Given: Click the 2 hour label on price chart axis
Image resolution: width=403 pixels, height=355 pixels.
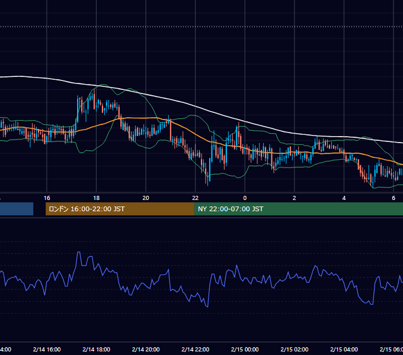Looking at the screenshot, I should [295, 198].
